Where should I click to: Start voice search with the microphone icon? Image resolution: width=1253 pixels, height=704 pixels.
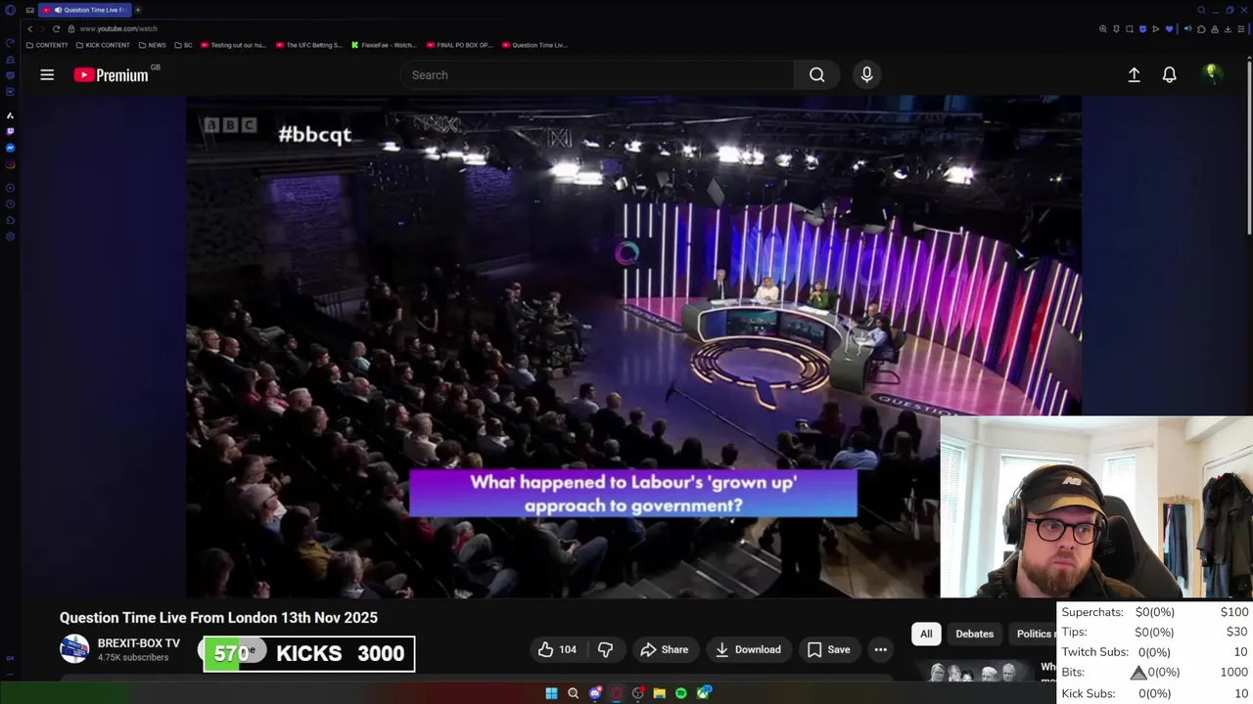[x=866, y=74]
